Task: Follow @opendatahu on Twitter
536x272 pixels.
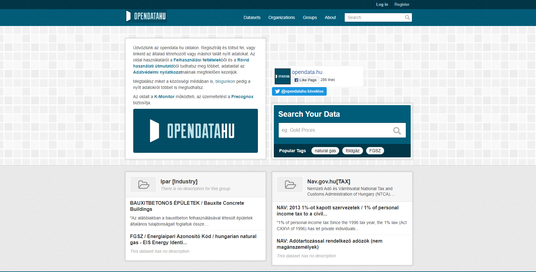Action: tap(299, 91)
